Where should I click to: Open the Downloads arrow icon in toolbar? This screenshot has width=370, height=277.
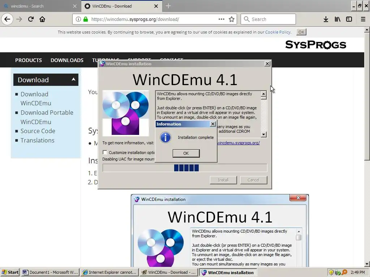click(x=326, y=19)
